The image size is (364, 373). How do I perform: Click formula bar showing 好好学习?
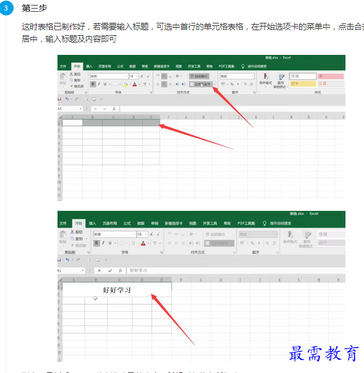pyautogui.click(x=236, y=271)
